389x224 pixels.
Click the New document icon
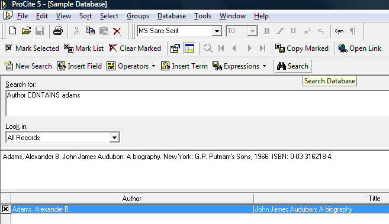[x=12, y=31]
